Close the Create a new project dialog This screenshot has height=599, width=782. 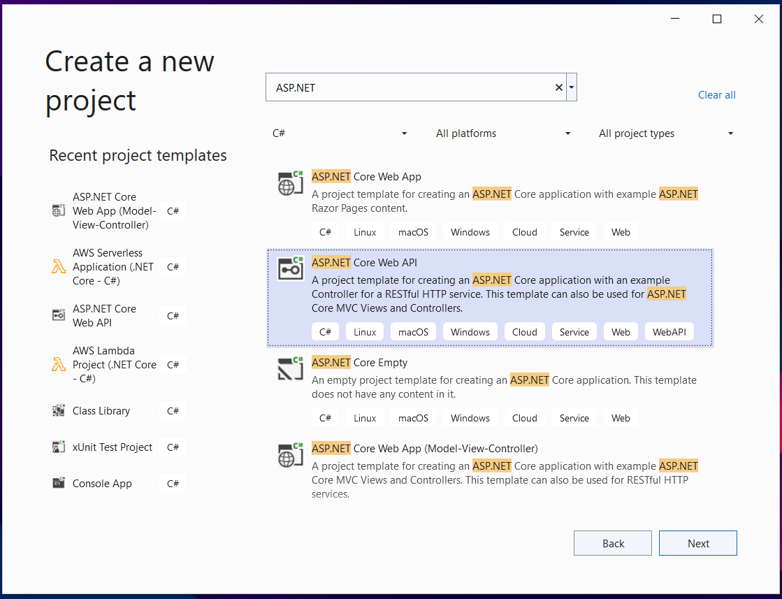758,19
